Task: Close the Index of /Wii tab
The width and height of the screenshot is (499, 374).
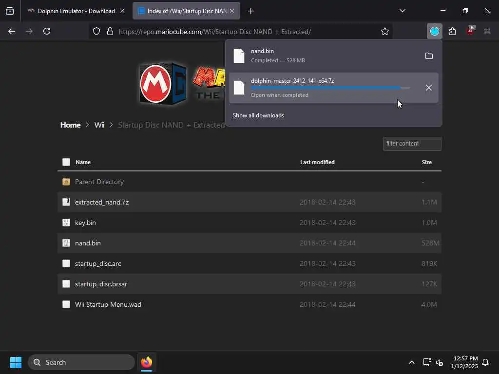Action: [x=232, y=11]
